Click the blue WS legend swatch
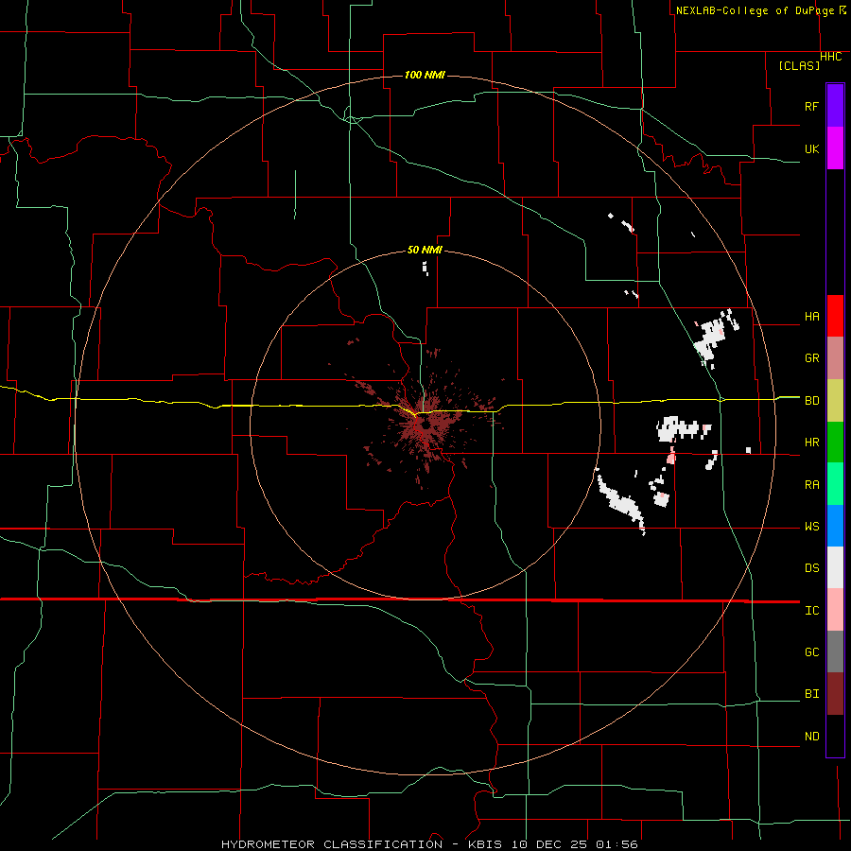The height and width of the screenshot is (851, 851). [x=835, y=526]
